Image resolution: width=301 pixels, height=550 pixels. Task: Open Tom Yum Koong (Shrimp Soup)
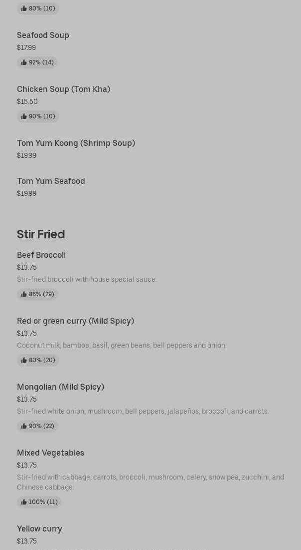(76, 143)
